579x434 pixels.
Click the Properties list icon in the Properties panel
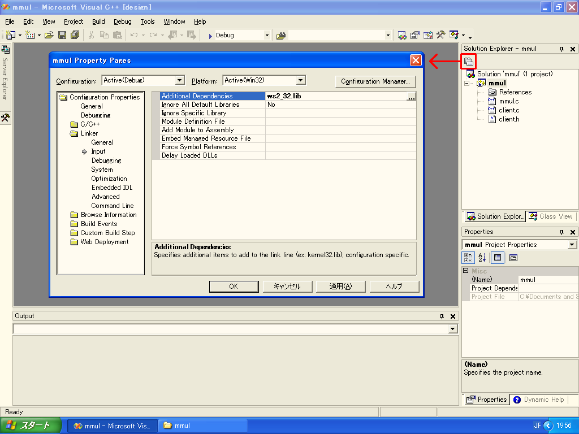pyautogui.click(x=498, y=258)
